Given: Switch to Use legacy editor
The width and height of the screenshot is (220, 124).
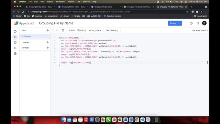Looking at the screenshot, I should point(200,30).
